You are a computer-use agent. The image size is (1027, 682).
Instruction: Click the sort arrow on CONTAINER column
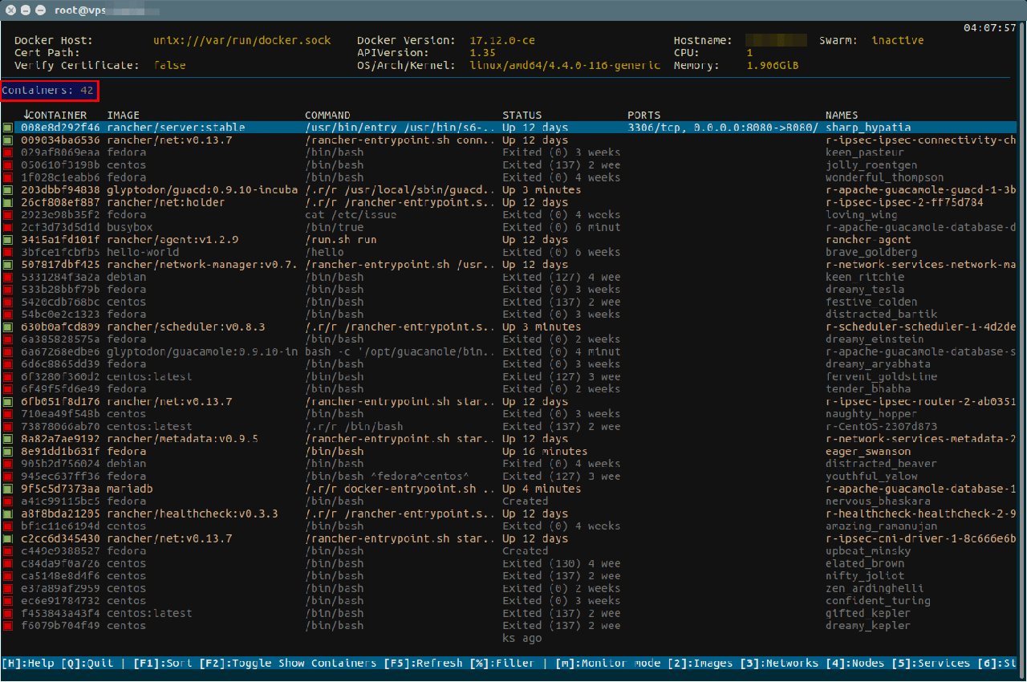(x=26, y=115)
